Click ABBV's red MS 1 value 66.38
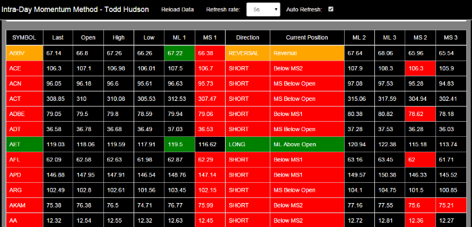The height and width of the screenshot is (227, 472). (210, 53)
